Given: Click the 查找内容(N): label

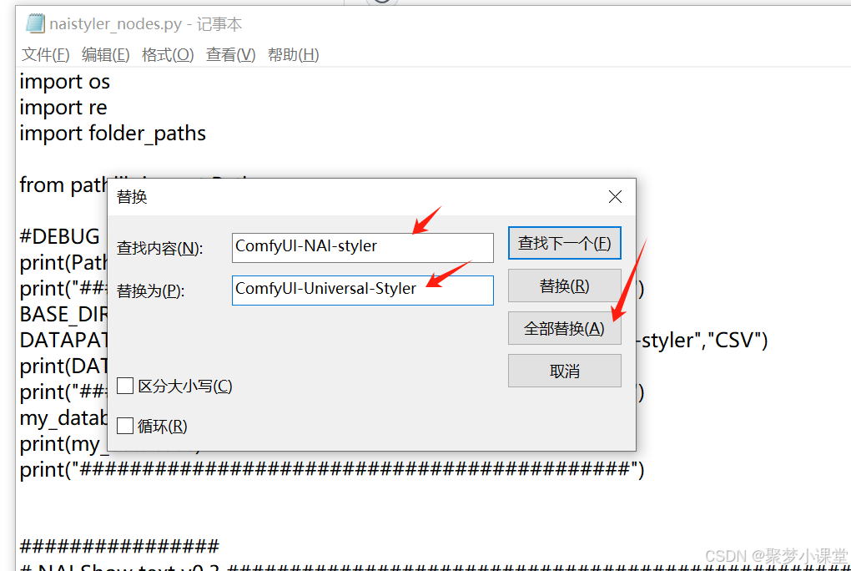Looking at the screenshot, I should (159, 248).
